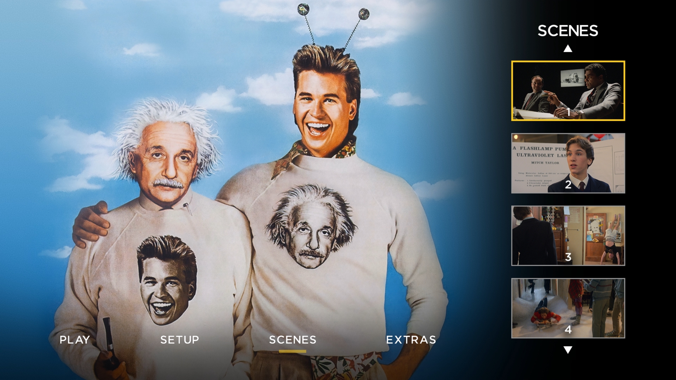Select the SCENES menu item
676x380 pixels.
293,340
